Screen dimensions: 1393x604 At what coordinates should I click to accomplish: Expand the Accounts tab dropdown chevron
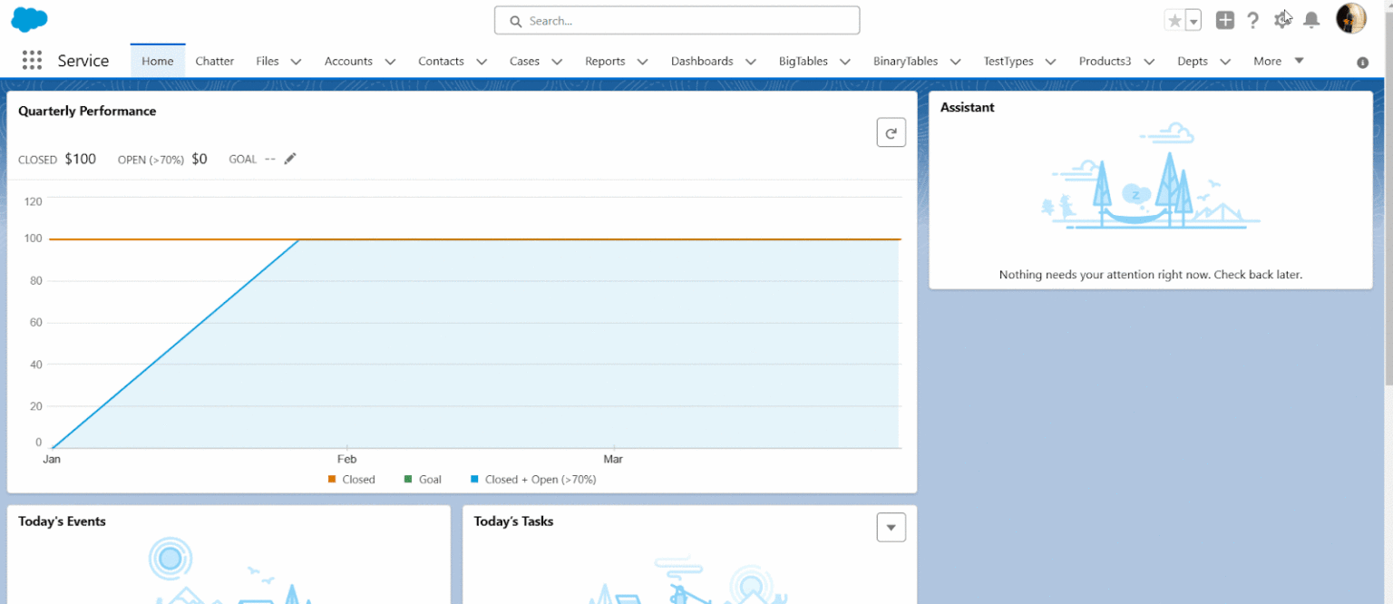390,62
